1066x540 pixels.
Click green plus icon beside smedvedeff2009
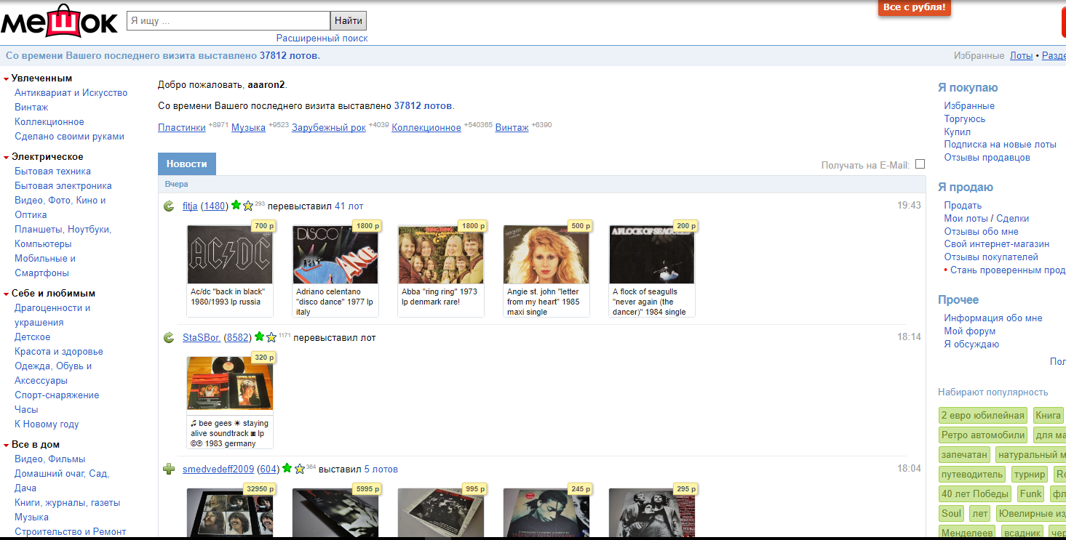tap(169, 470)
